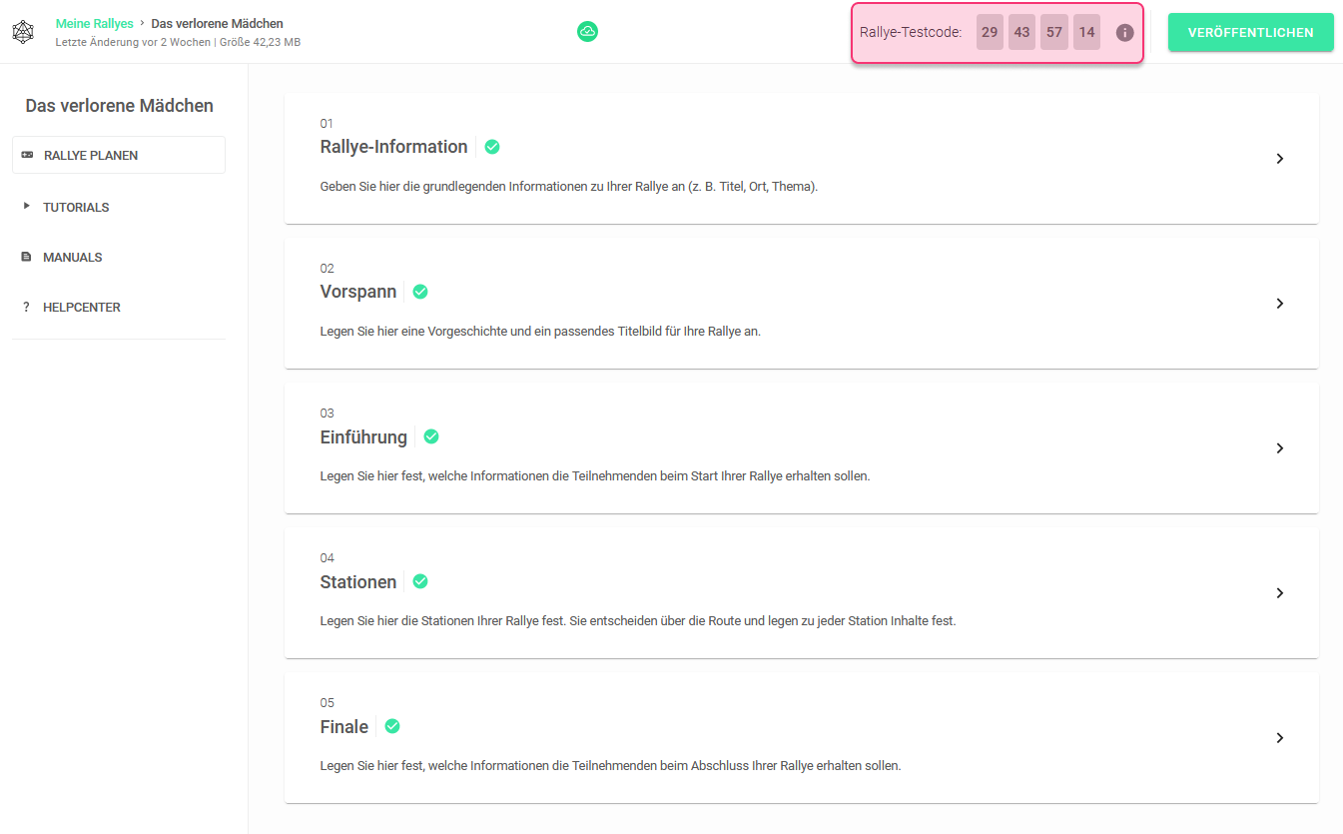Click green checkmark next to Stationen

pos(420,581)
